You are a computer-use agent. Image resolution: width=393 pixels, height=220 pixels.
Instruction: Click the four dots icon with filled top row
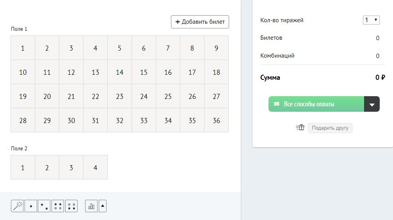tap(58, 206)
